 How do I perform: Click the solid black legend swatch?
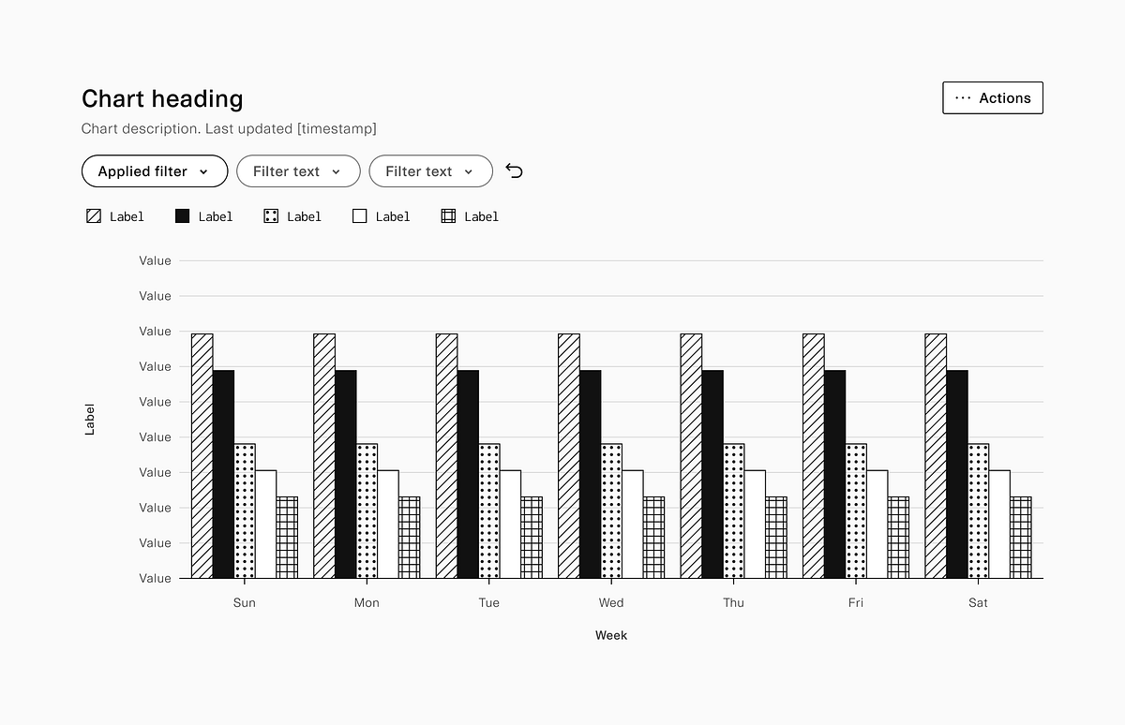(x=181, y=215)
